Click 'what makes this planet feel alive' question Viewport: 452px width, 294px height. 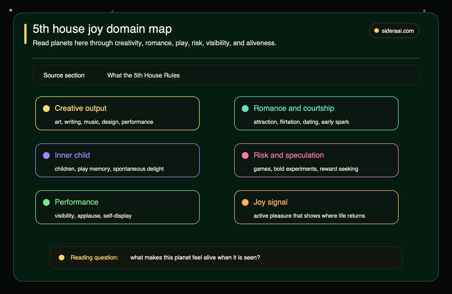pos(195,258)
